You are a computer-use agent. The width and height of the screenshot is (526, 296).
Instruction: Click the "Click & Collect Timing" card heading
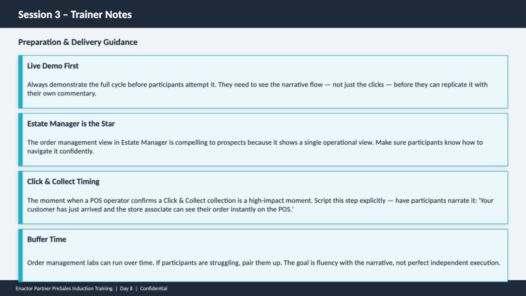pyautogui.click(x=63, y=182)
